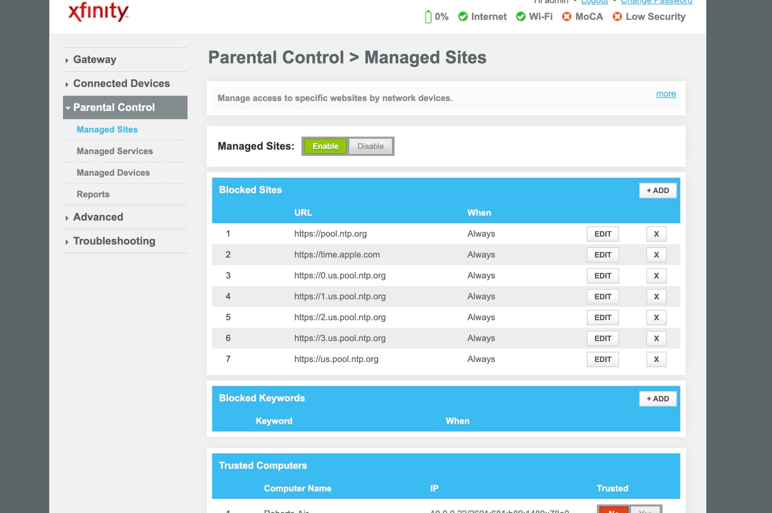Edit blocked site https://2.us.pool.ntp.org

click(603, 317)
